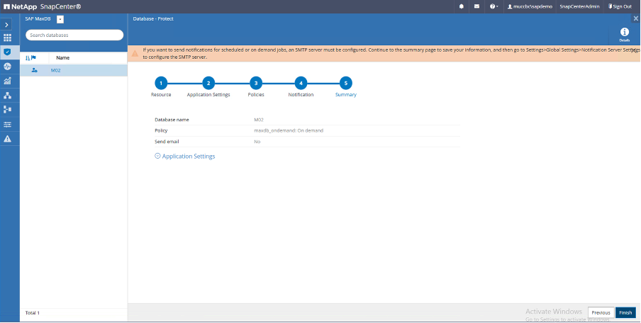Screen dimensions: 641x323
Task: Select the M02 database row
Action: tap(74, 70)
